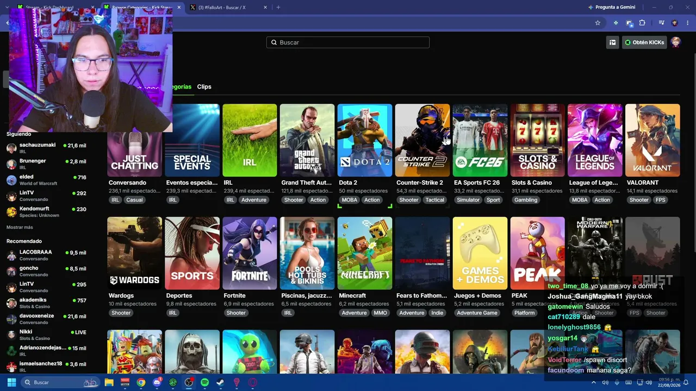Open goncho's recommended channel

click(x=46, y=270)
